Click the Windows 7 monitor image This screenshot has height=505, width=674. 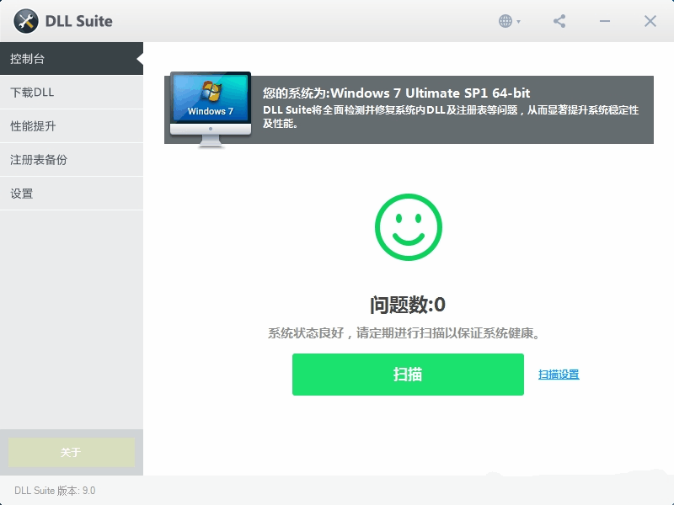(x=211, y=109)
